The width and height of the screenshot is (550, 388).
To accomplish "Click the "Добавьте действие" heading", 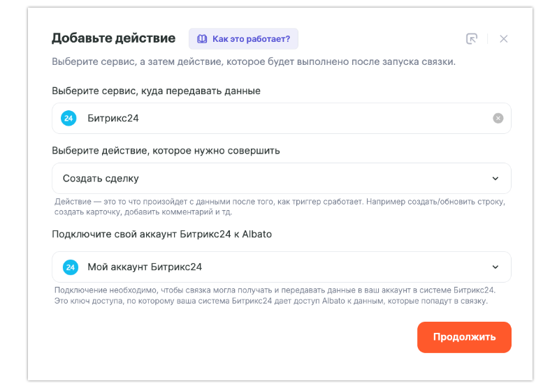I will pyautogui.click(x=113, y=38).
